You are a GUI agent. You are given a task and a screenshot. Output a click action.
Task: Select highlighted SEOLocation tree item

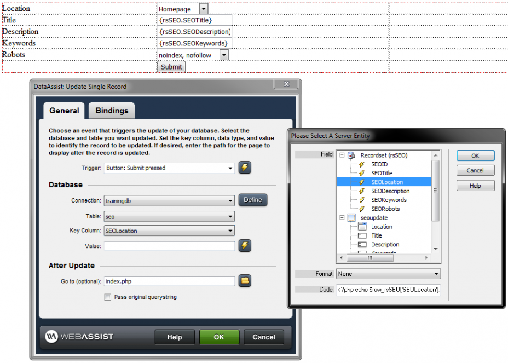click(x=387, y=182)
